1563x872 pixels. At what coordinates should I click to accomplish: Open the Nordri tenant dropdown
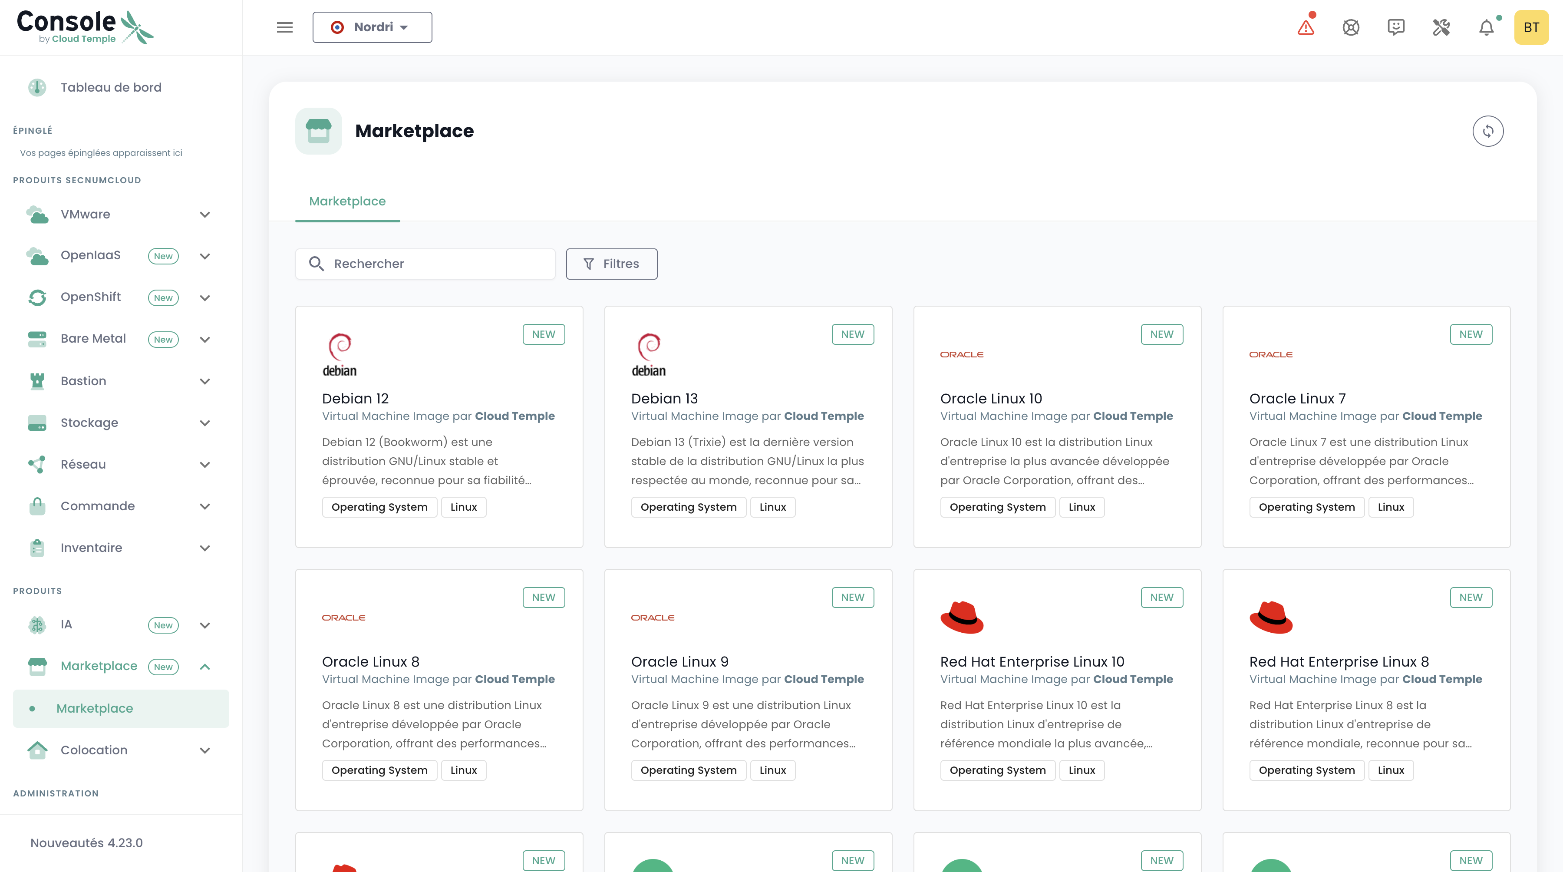click(x=372, y=27)
